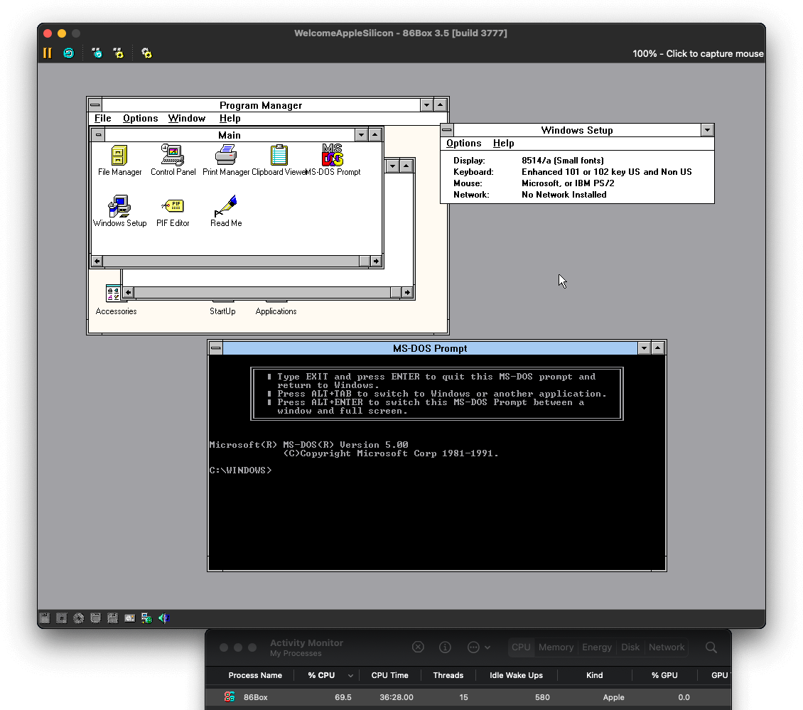Click 'Microsoft, or IBM PS/2' mouse value
The height and width of the screenshot is (710, 803).
(x=567, y=183)
